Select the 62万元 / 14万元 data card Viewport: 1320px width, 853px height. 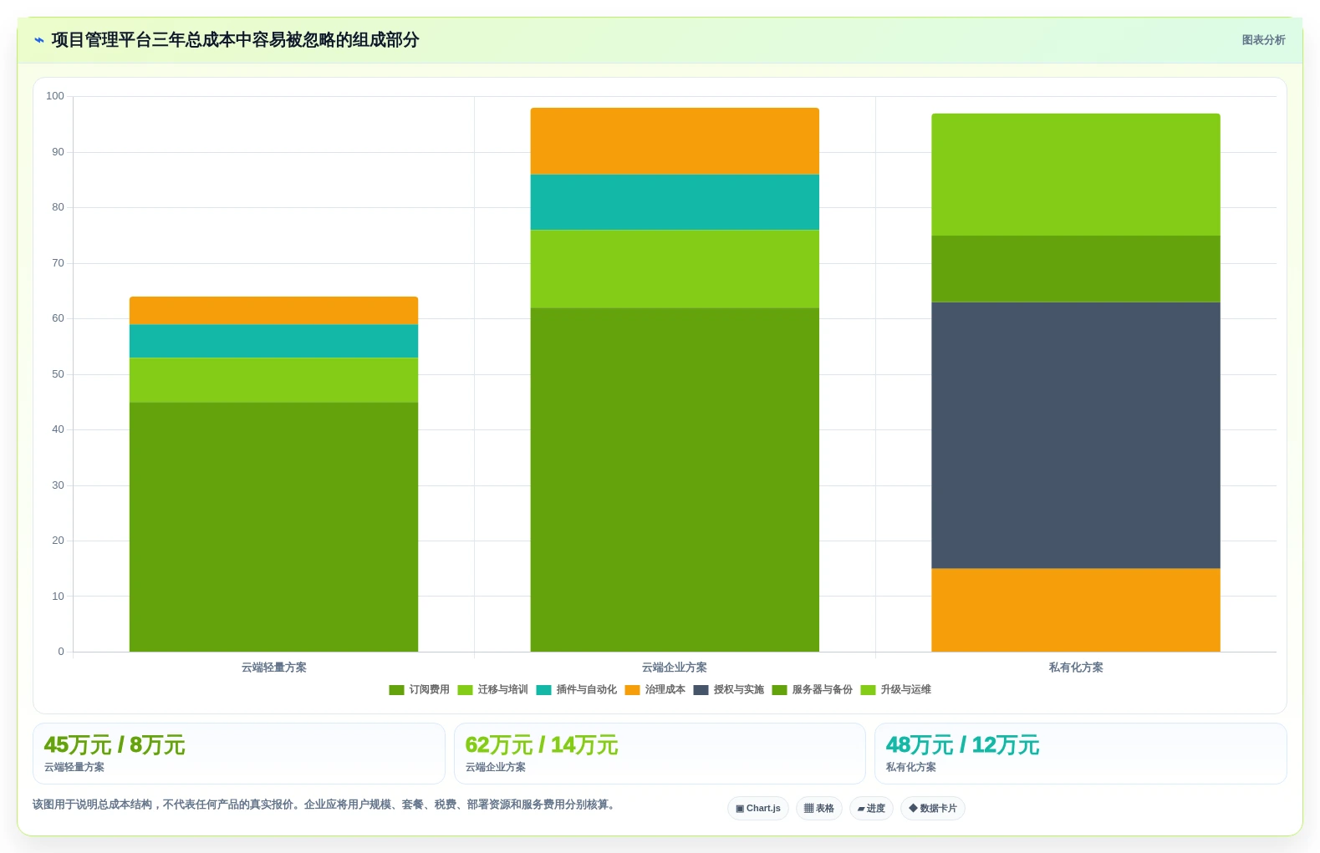point(660,754)
